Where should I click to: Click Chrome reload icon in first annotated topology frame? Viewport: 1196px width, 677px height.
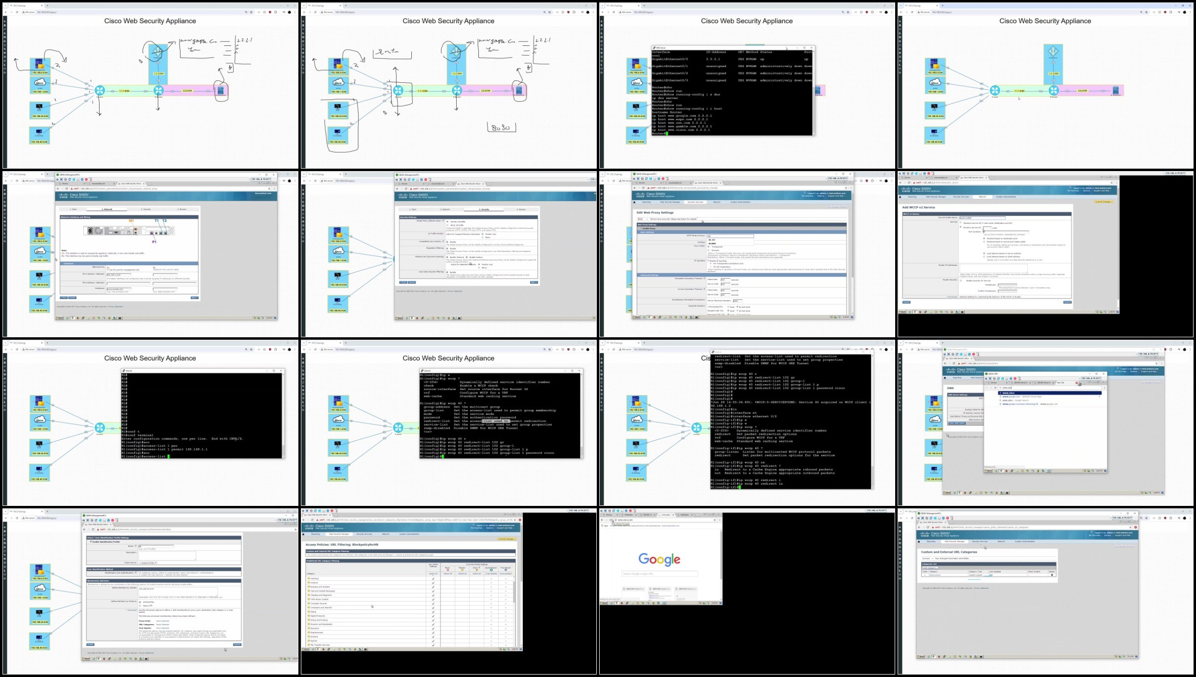click(x=17, y=12)
